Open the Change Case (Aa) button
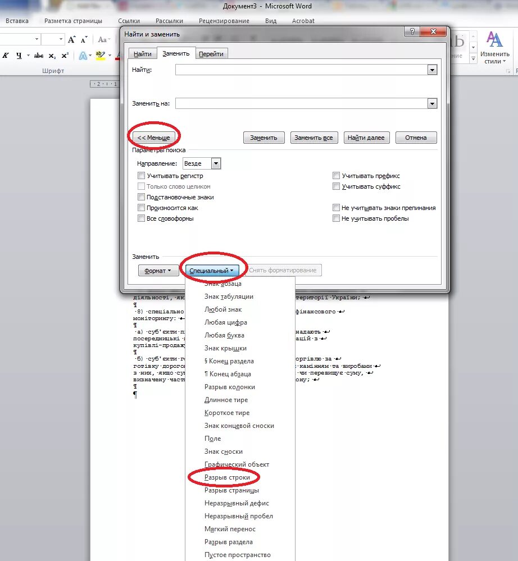This screenshot has height=561, width=518. [104, 39]
